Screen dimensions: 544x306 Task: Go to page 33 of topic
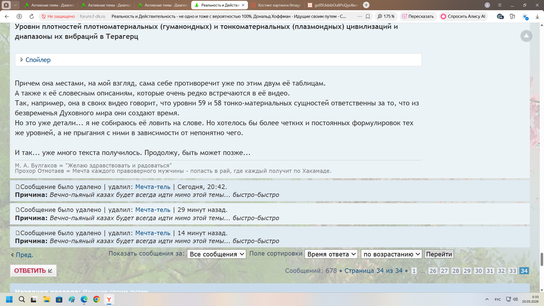point(513,271)
